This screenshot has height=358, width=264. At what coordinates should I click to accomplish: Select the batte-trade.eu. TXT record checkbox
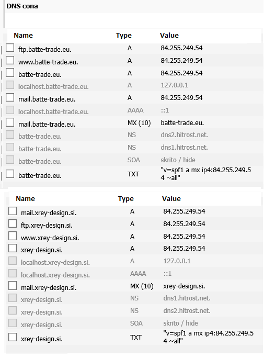click(10, 174)
